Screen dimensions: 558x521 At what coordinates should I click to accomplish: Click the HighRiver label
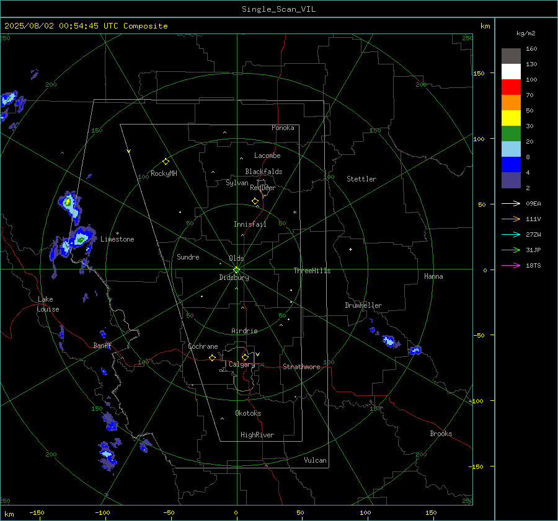pyautogui.click(x=257, y=435)
